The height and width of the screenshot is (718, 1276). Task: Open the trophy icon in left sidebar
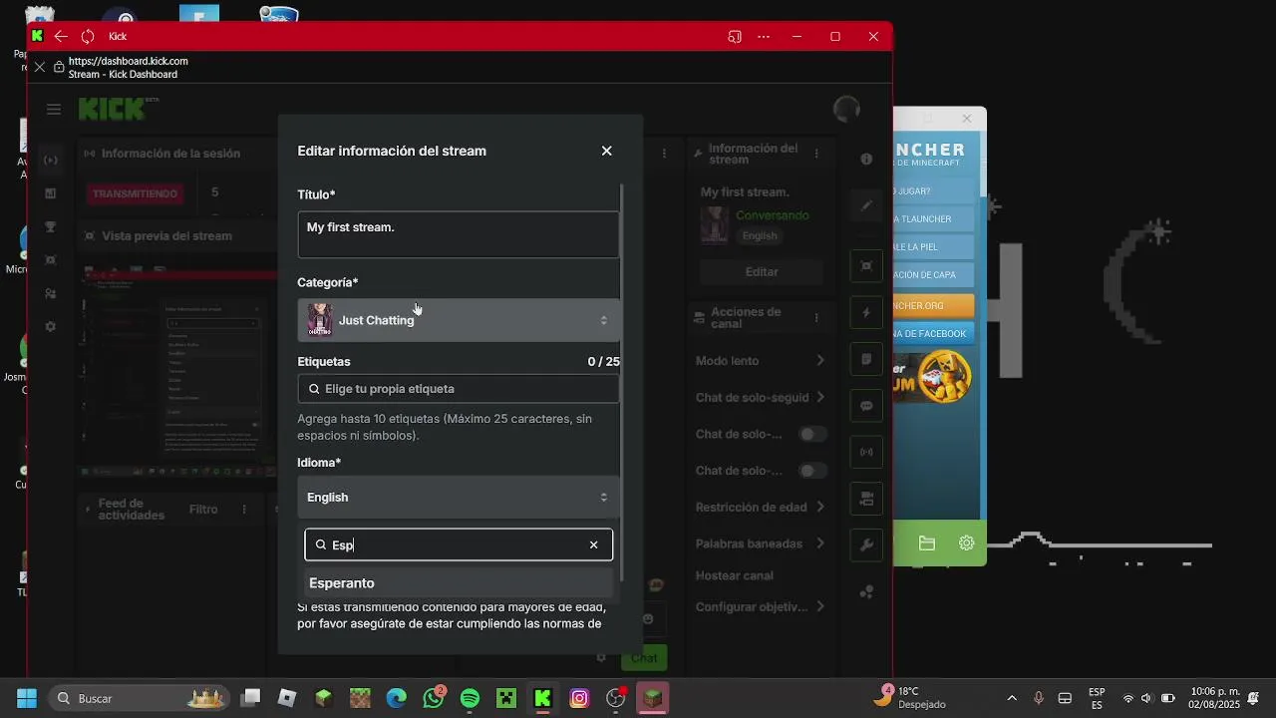[51, 226]
